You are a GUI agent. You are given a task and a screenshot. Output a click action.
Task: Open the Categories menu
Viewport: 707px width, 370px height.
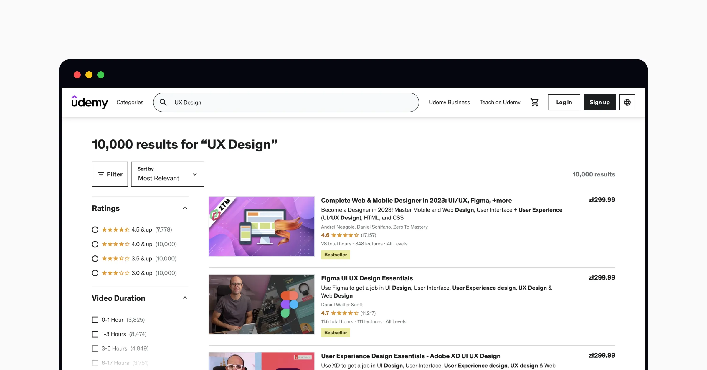point(130,102)
